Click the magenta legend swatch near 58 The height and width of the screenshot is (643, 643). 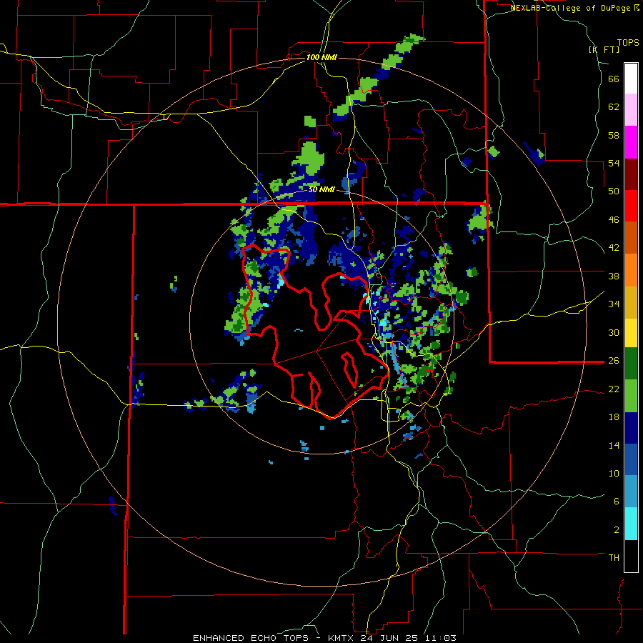(631, 142)
